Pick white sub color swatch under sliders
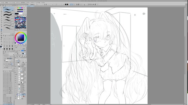The height and width of the screenshot is (105, 188). point(21,14)
